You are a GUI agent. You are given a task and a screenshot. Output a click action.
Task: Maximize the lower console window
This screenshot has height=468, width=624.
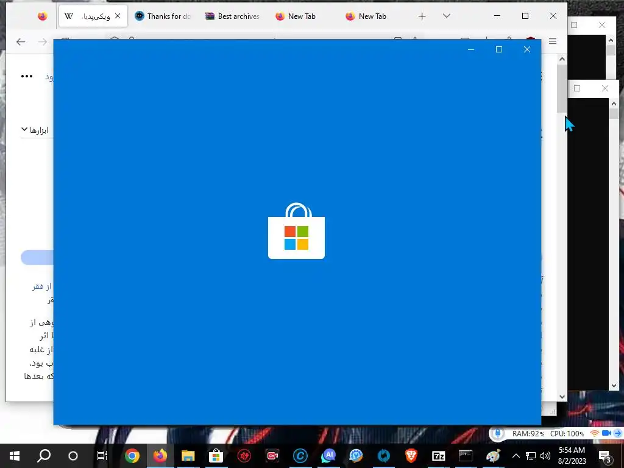click(x=577, y=88)
